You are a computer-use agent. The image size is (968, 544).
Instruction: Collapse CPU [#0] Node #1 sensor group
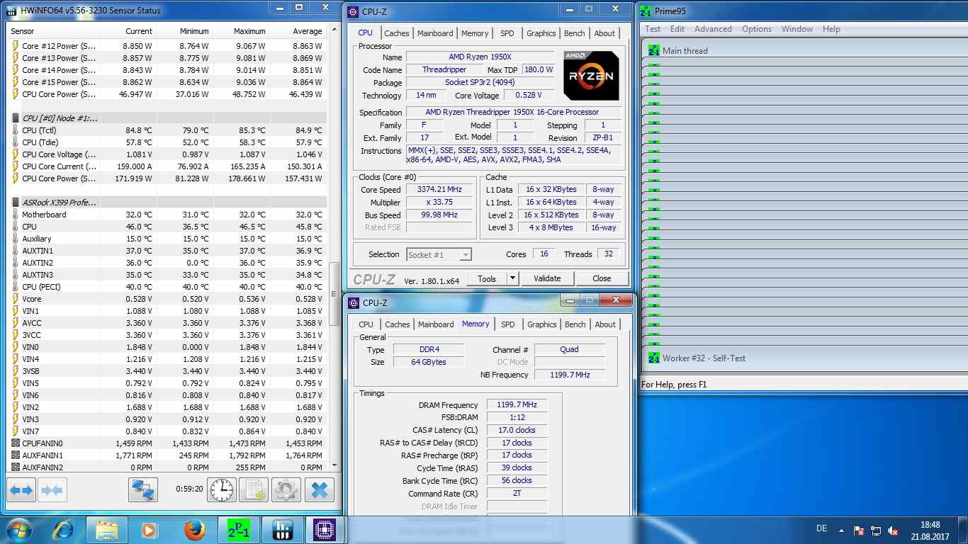16,118
